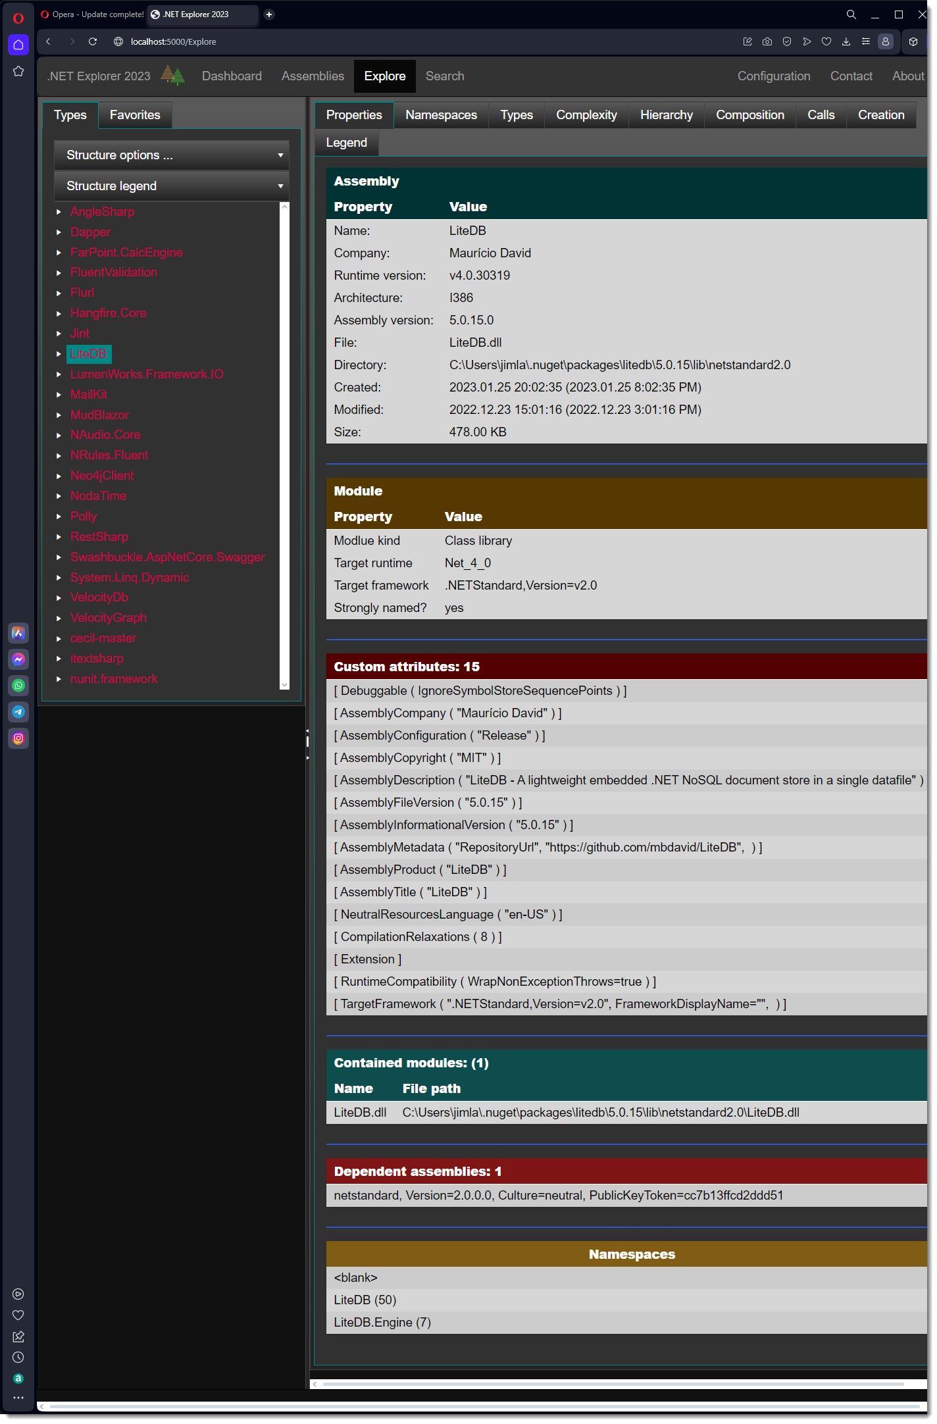Open the About page
937x1424 pixels.
click(x=908, y=76)
